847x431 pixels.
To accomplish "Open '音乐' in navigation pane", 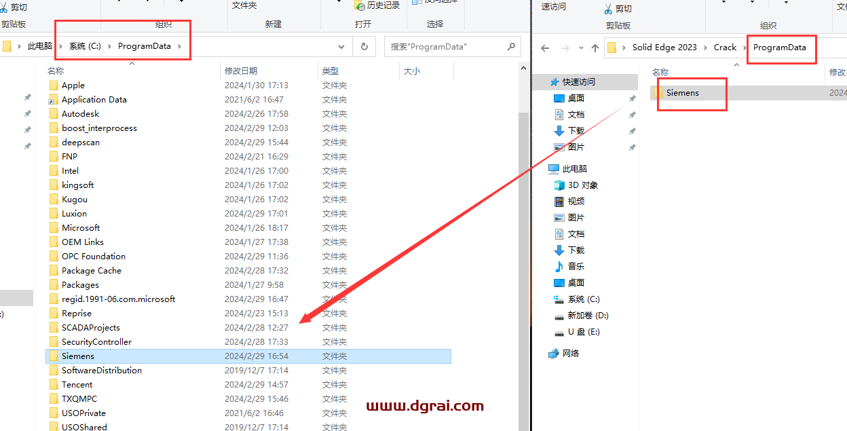I will point(576,267).
